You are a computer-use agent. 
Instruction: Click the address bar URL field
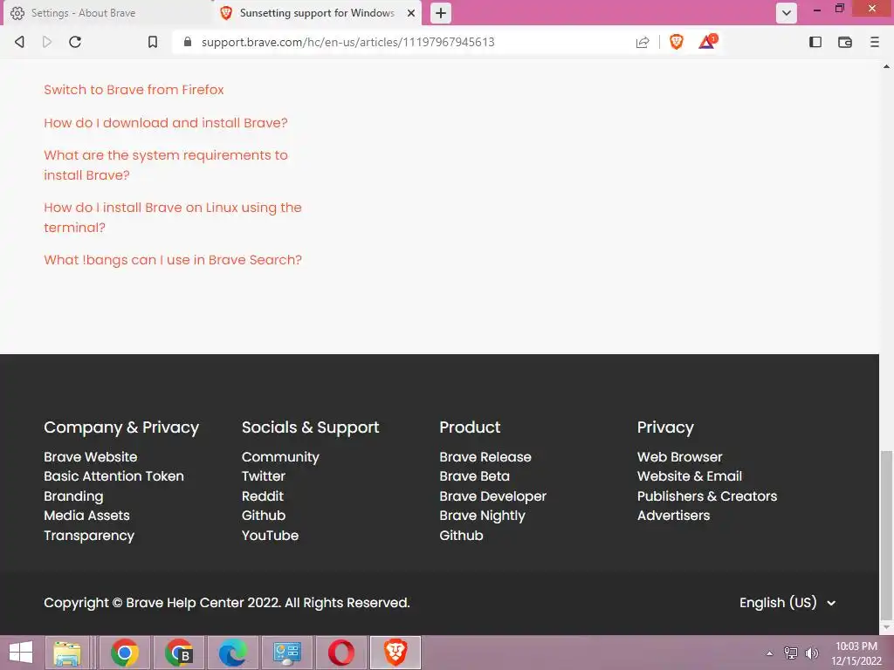pyautogui.click(x=347, y=42)
